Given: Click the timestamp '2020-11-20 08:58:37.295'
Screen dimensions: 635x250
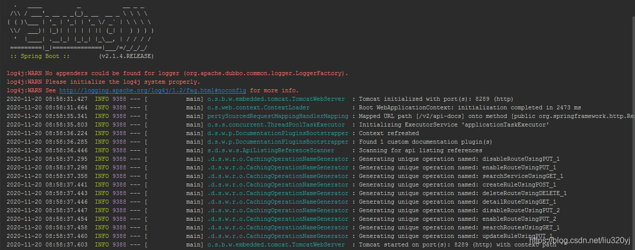Looking at the screenshot, I should point(47,159).
